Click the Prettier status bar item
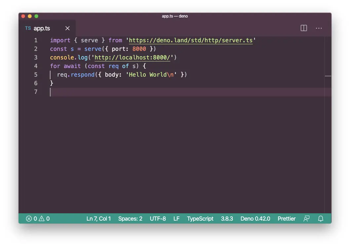Image resolution: width=350 pixels, height=248 pixels. pyautogui.click(x=287, y=219)
